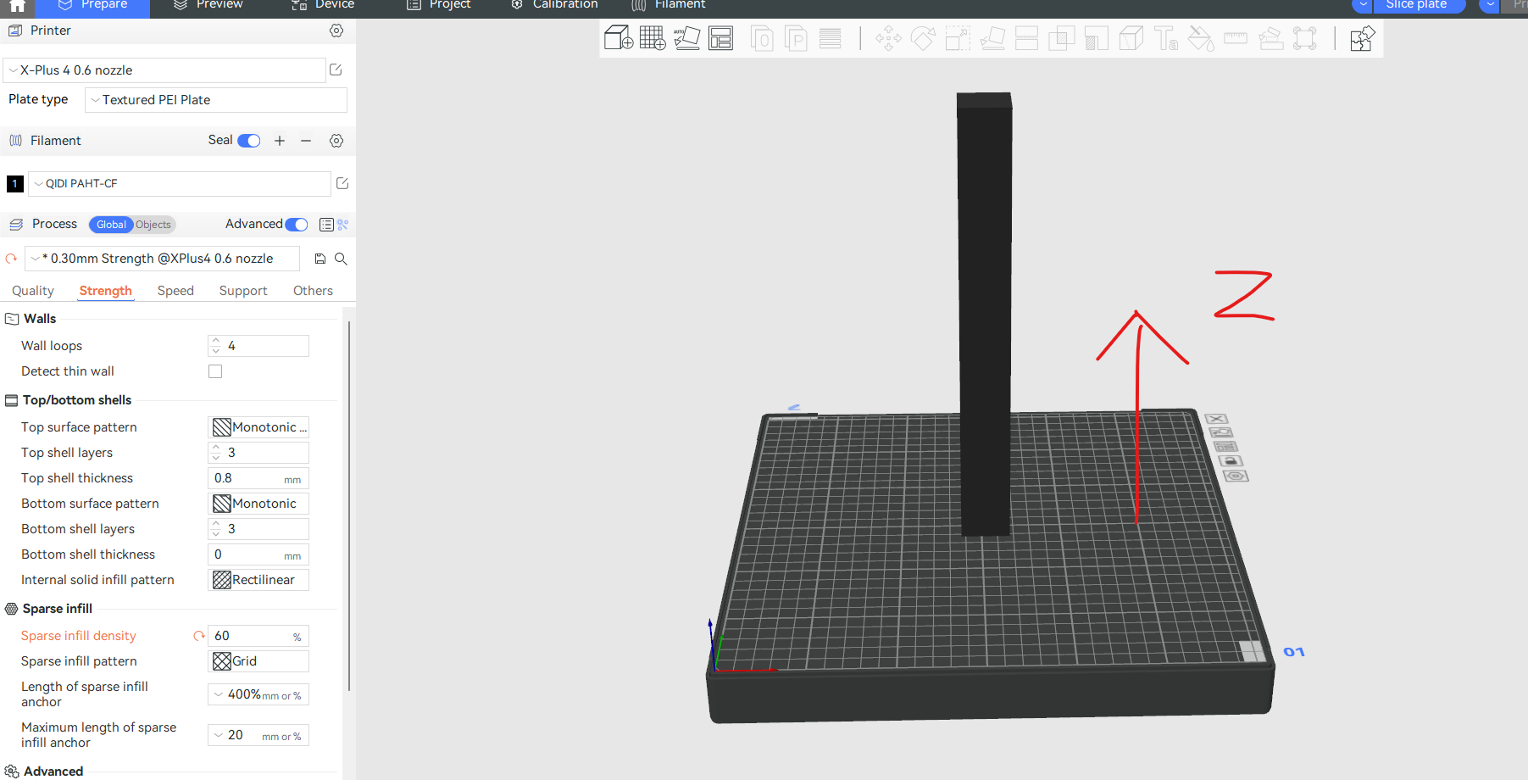
Task: Select the Objects process mode button
Action: click(153, 225)
